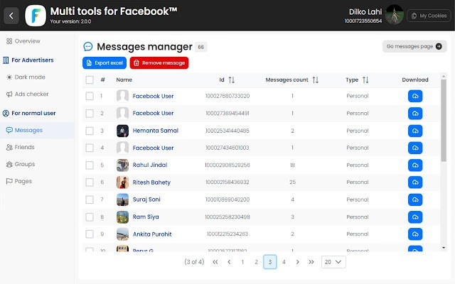Go to page 4 of pagination

click(284, 262)
